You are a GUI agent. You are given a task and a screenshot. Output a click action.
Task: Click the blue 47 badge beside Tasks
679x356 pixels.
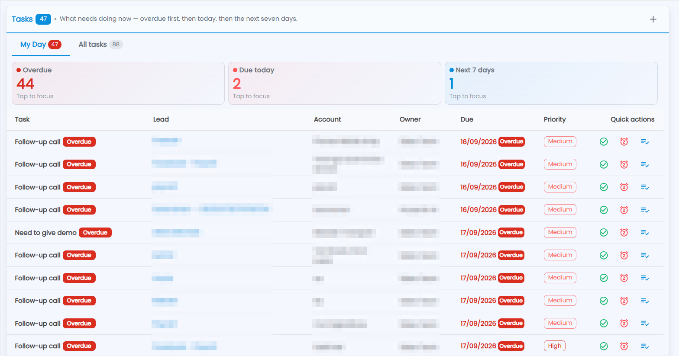[x=43, y=19]
